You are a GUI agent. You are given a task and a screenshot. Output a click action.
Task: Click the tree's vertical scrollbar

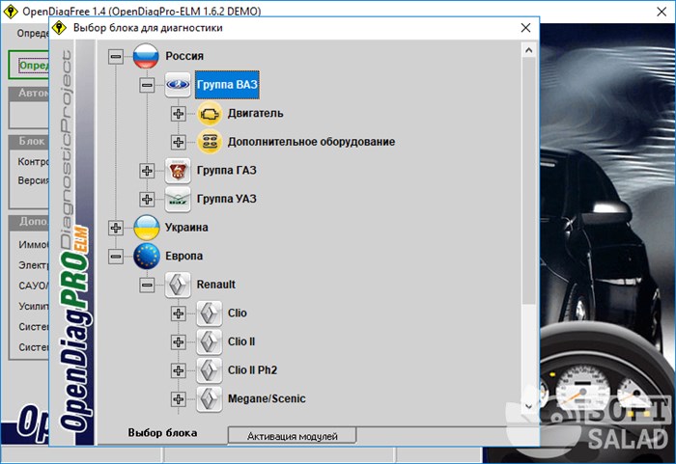[x=528, y=193]
